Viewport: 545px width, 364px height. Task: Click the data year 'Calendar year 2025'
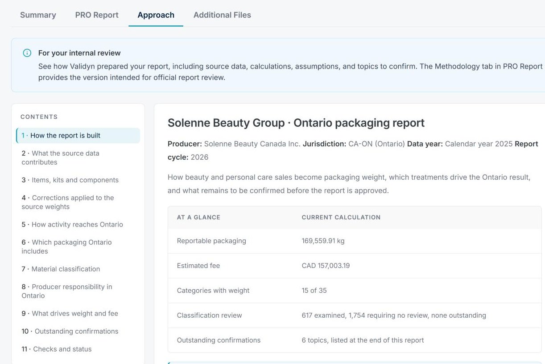[479, 144]
